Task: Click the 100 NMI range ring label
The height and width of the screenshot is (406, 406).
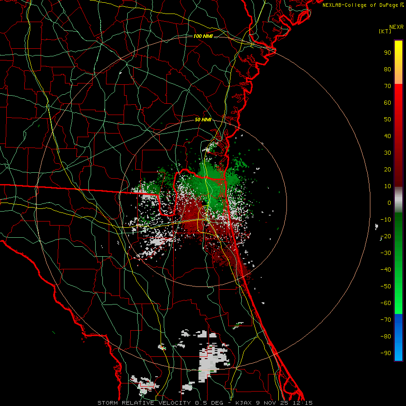Action: [x=203, y=36]
